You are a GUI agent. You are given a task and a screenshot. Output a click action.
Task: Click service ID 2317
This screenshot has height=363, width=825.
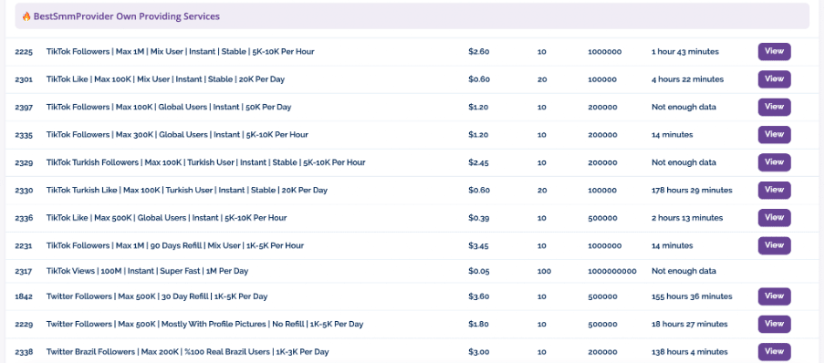tap(24, 272)
